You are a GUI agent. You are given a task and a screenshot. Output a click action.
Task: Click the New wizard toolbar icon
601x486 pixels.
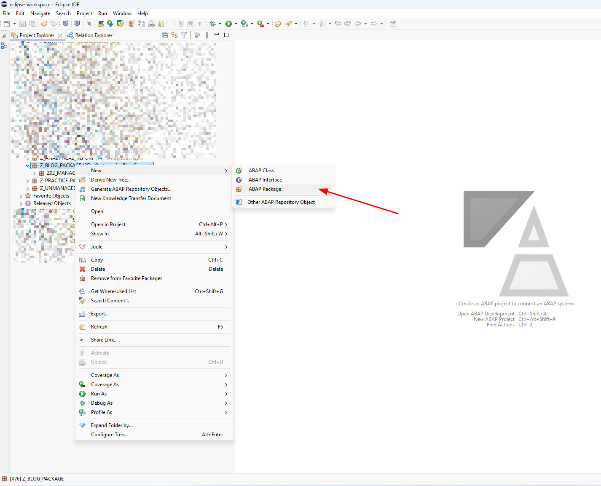(x=7, y=24)
